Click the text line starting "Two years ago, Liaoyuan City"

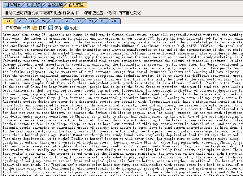[x=93, y=98]
